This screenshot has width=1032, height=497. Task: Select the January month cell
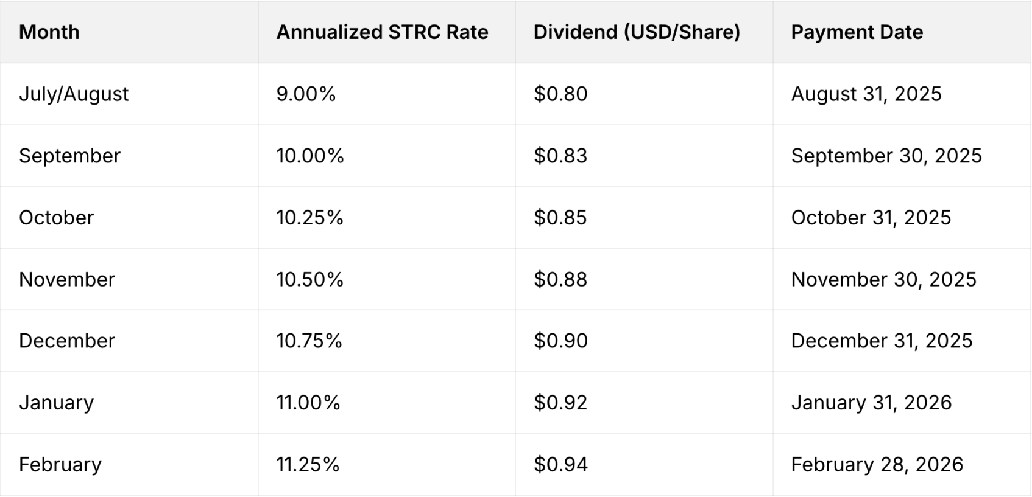tap(57, 403)
